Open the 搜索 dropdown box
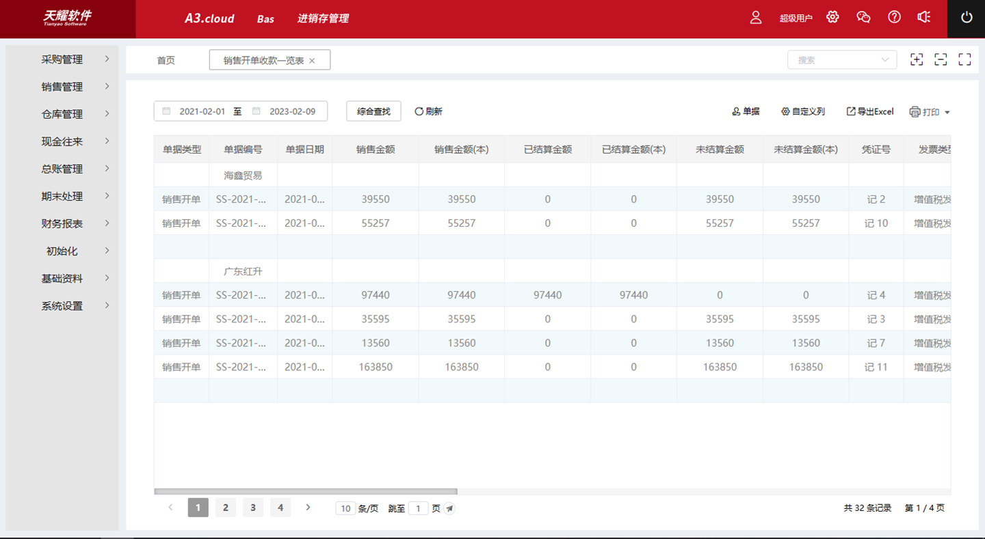985x539 pixels. point(842,60)
